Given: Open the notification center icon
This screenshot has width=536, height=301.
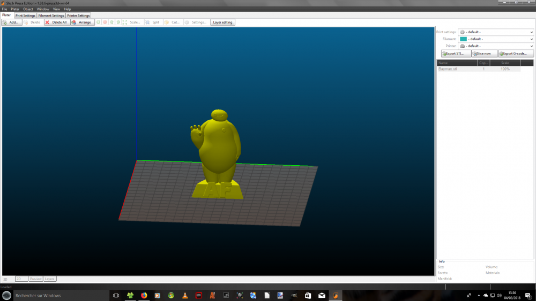Looking at the screenshot, I should click(528, 296).
